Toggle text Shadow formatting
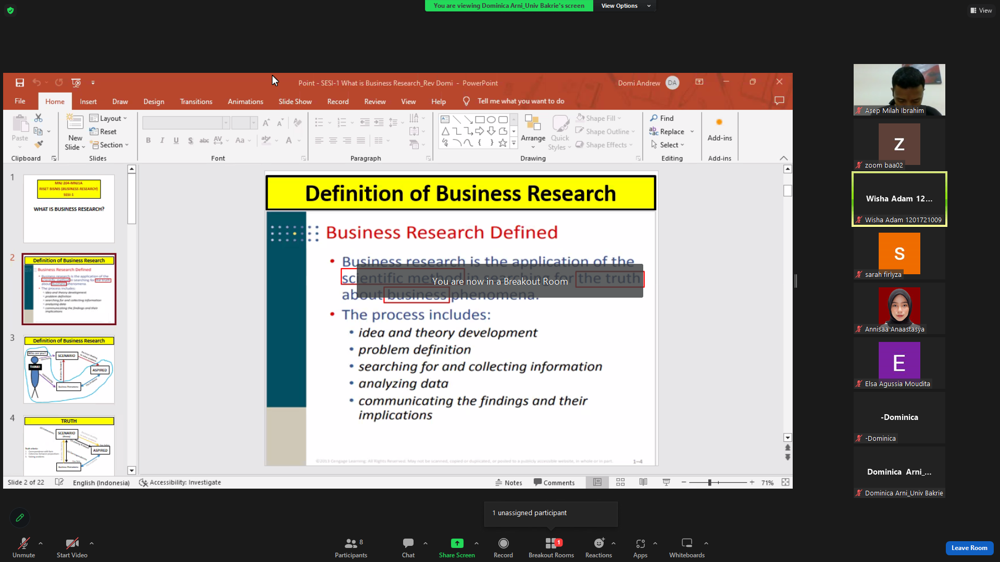This screenshot has height=562, width=1000. click(190, 140)
